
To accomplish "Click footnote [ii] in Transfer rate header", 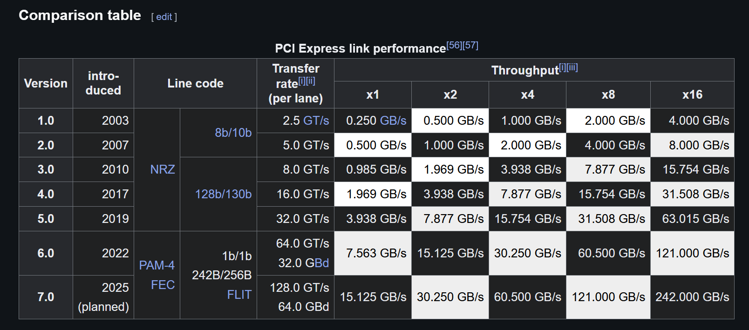I will [x=310, y=81].
